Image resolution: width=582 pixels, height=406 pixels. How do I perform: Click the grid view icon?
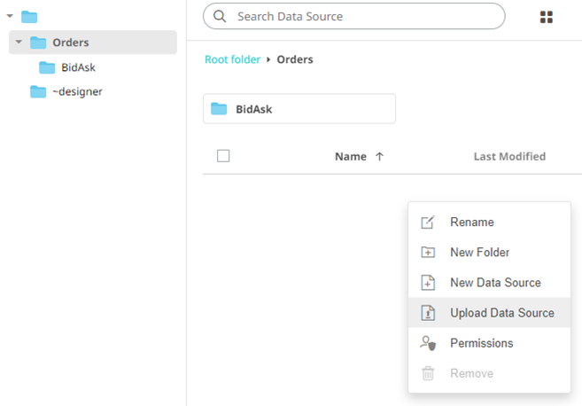pyautogui.click(x=547, y=17)
